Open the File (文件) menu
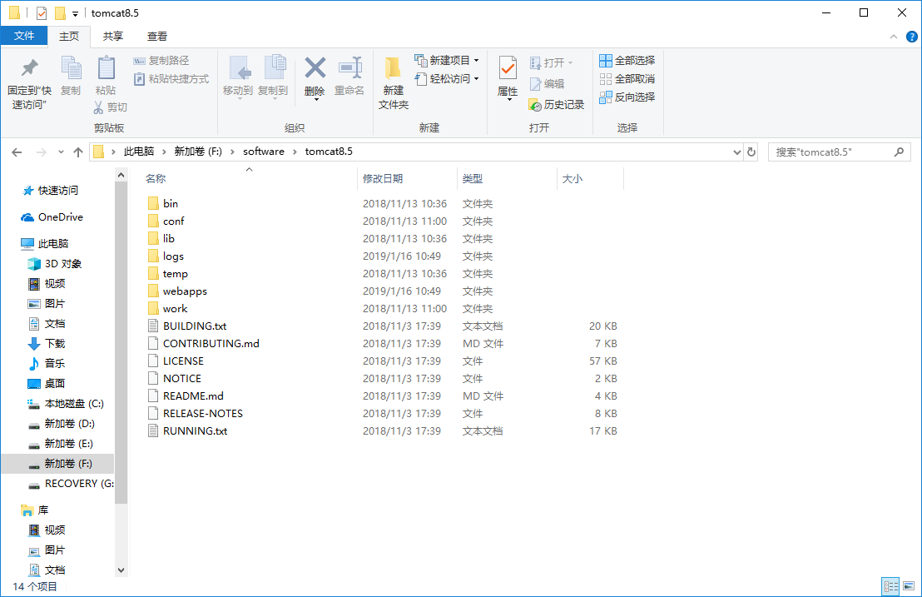922x597 pixels. [x=24, y=36]
